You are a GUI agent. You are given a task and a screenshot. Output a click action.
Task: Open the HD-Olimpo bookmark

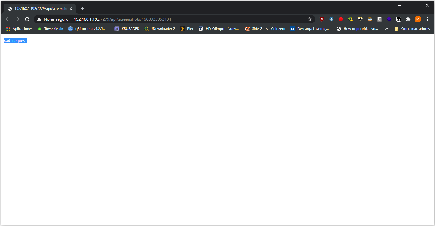pyautogui.click(x=219, y=29)
